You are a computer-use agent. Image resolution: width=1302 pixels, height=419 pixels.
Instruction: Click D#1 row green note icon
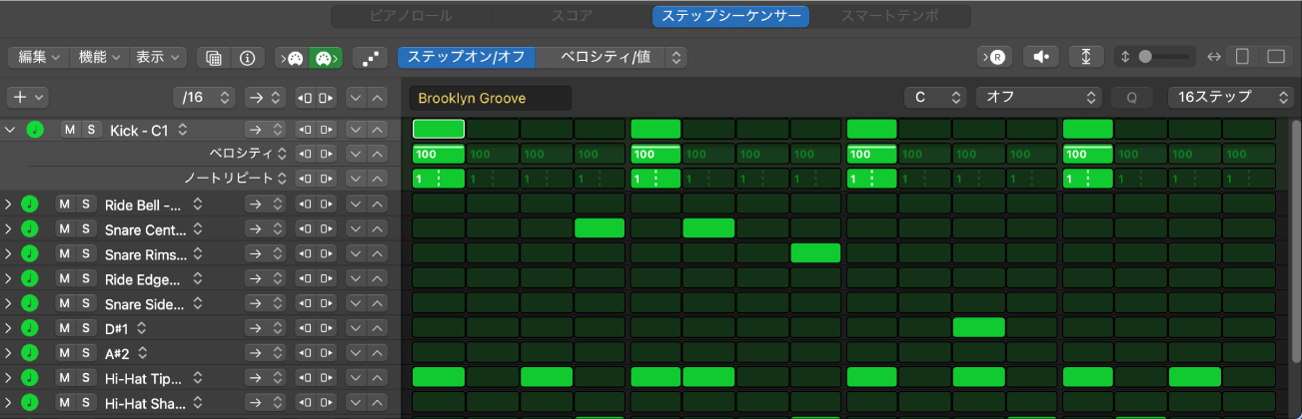[29, 327]
